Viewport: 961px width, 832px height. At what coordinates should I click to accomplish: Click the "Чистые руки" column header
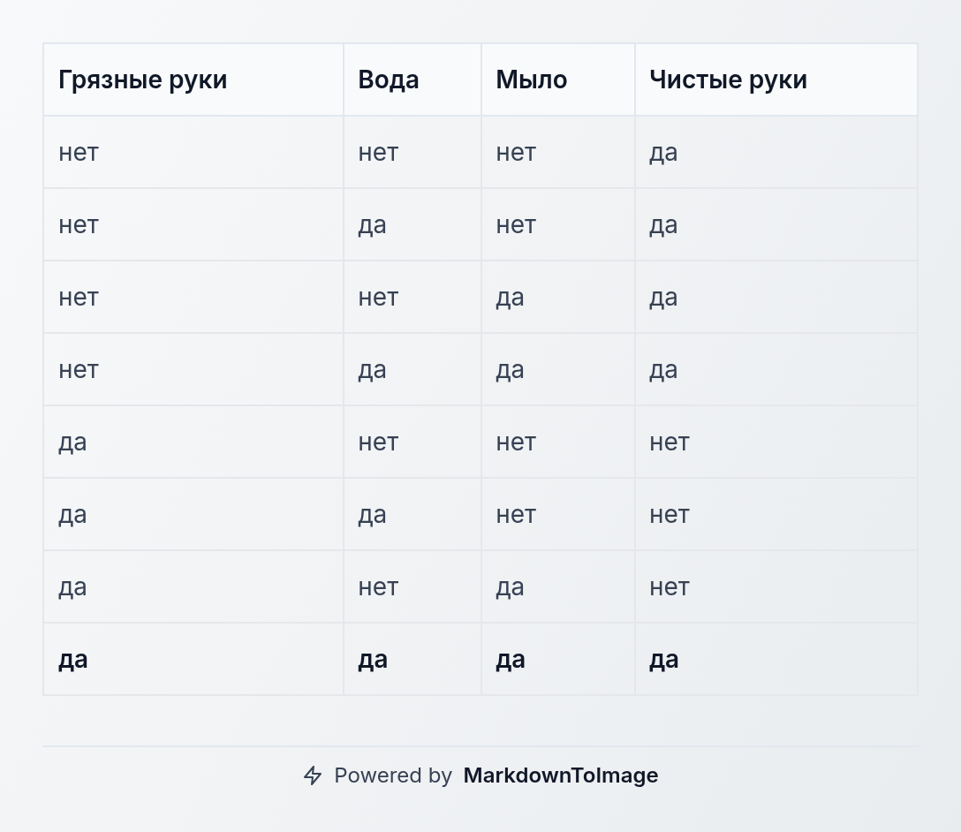pyautogui.click(x=728, y=79)
